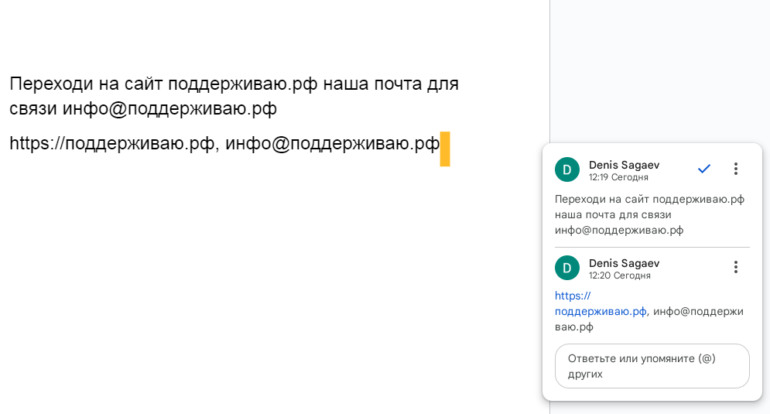This screenshot has width=770, height=414.
Task: Open the https://поддерживаю.рф link in the comment
Action: [x=601, y=311]
